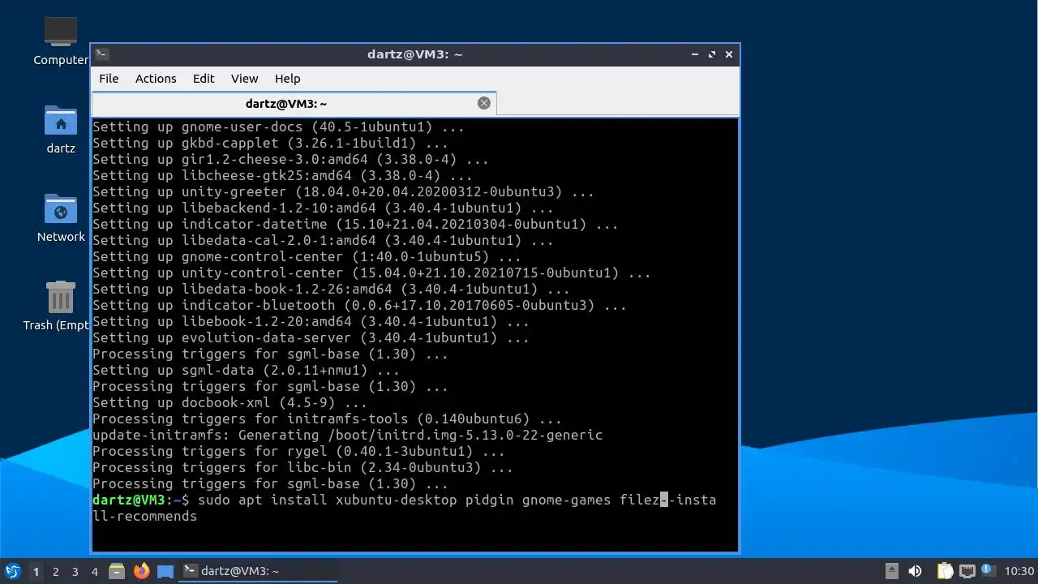Click 'Setting up gnome-user-docs' output line
Viewport: 1038px width, 584px height.
click(278, 127)
